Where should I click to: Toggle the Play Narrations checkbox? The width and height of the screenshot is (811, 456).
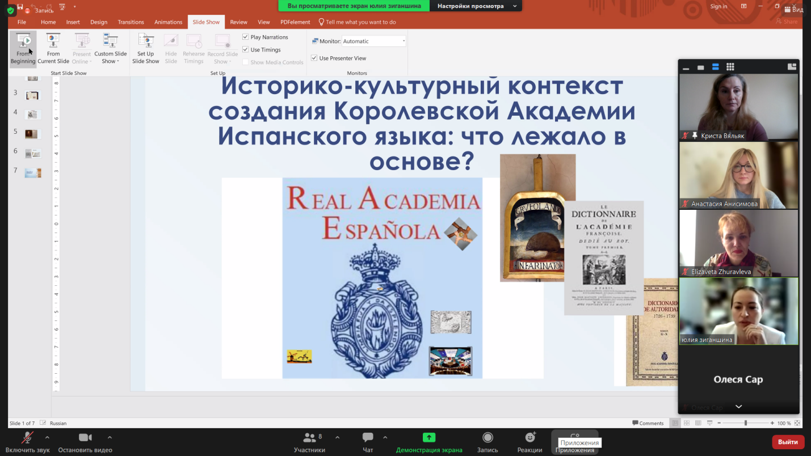pyautogui.click(x=246, y=37)
